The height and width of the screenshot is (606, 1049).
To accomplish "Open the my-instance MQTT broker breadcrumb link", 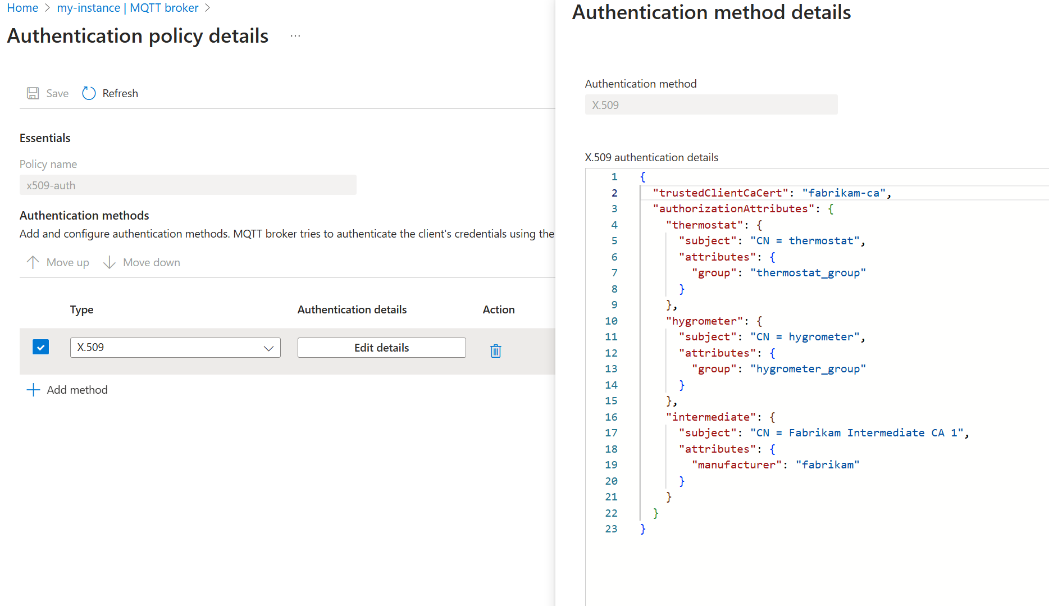I will [127, 8].
